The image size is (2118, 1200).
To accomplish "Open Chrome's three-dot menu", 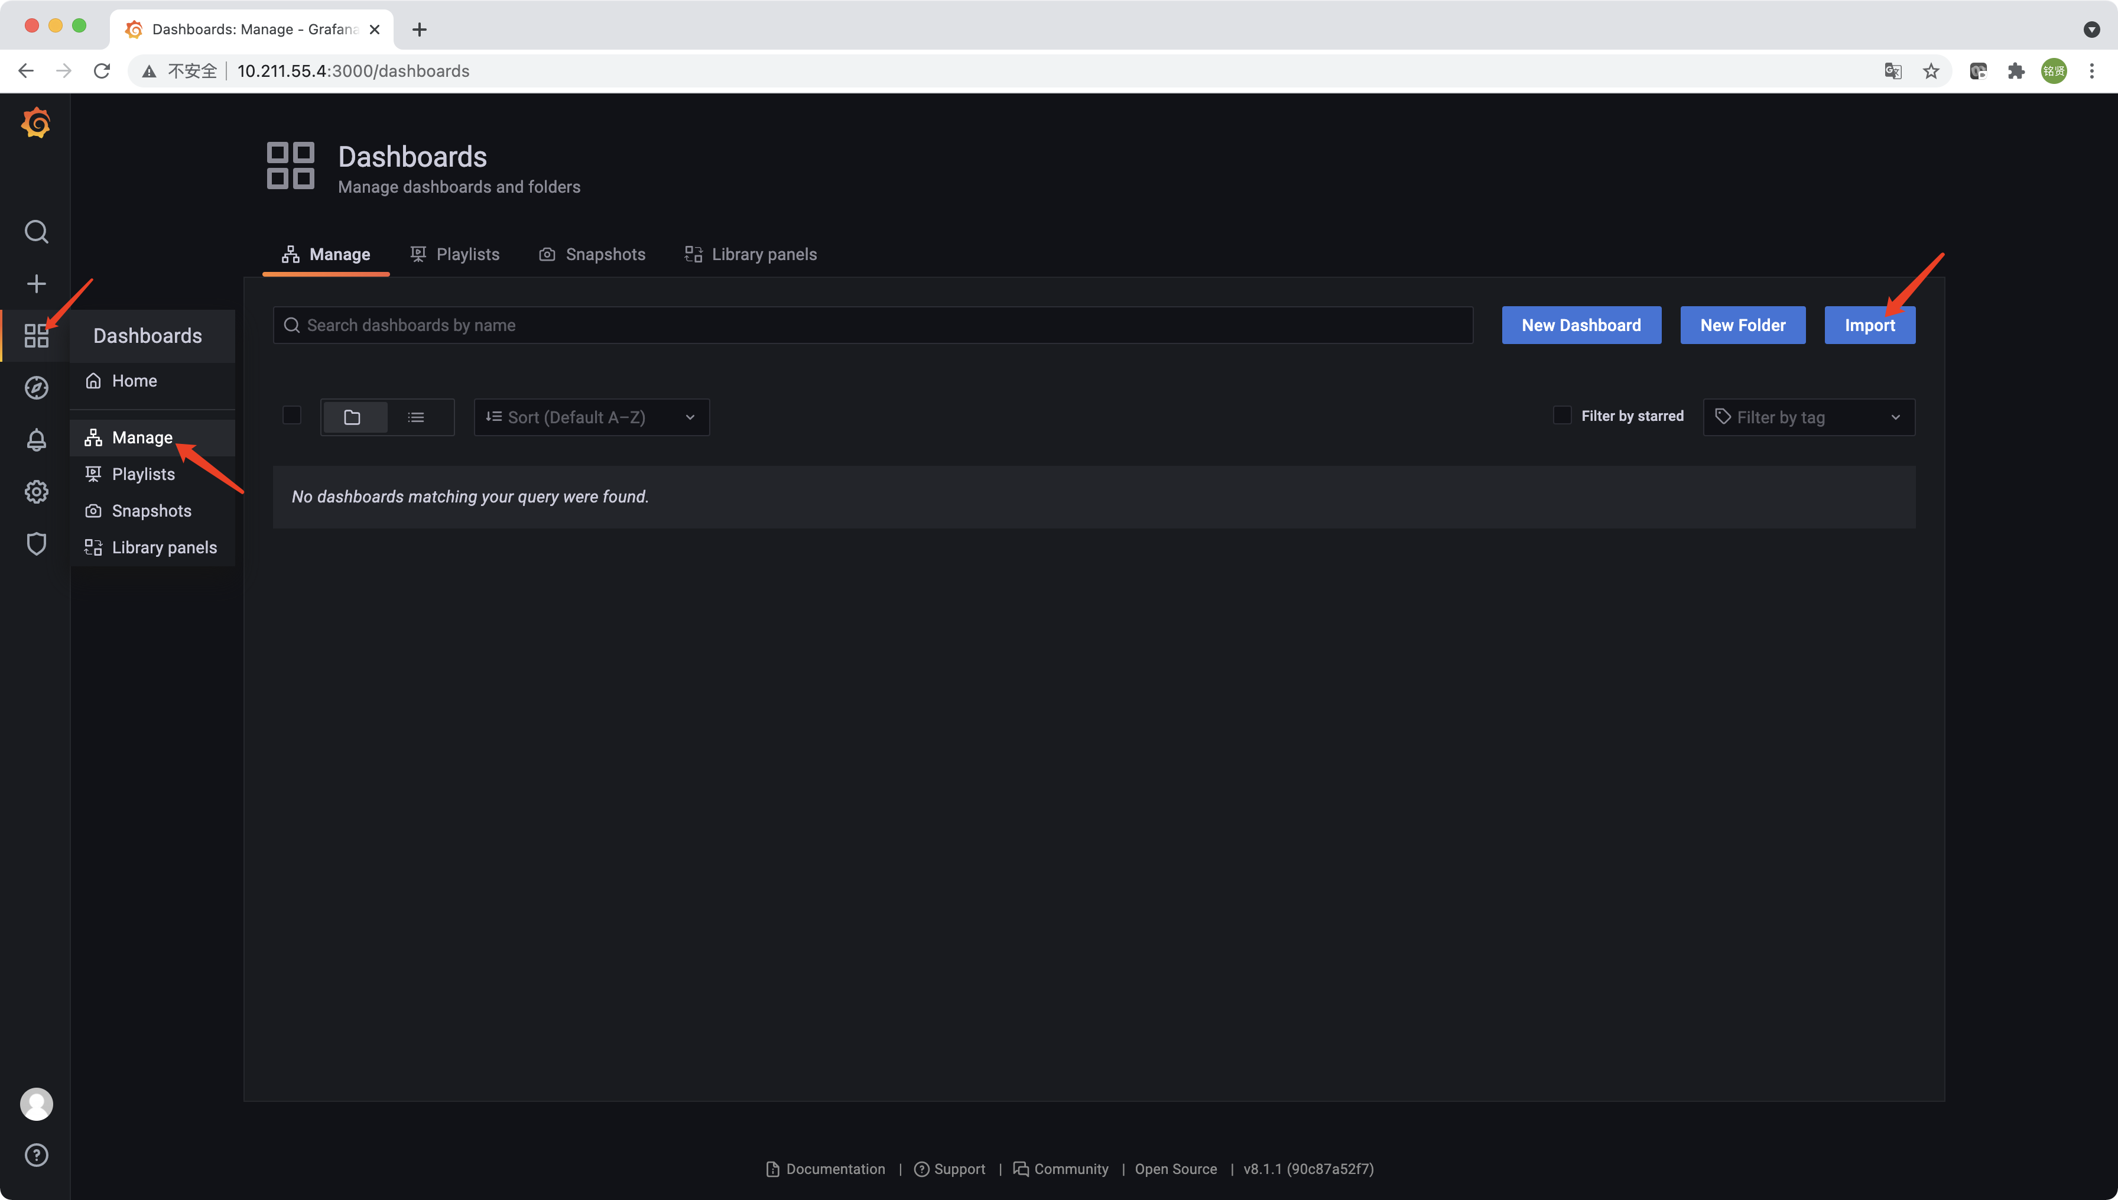I will [x=2091, y=71].
